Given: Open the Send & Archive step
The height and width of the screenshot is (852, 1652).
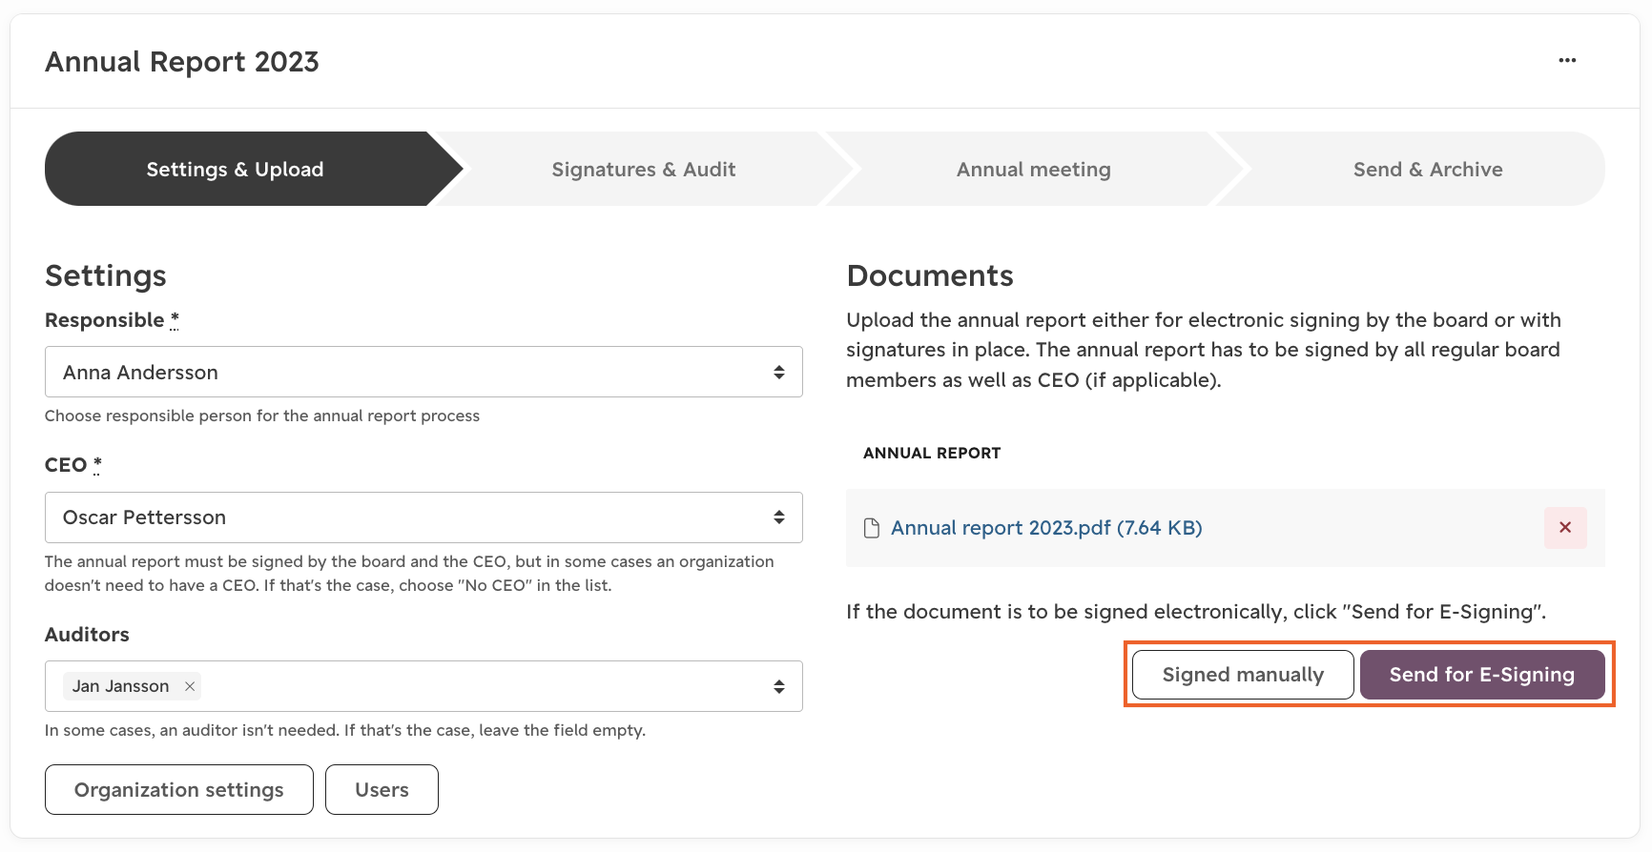Looking at the screenshot, I should (1428, 169).
